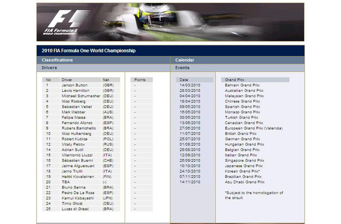
Task: Open the Japanese Grand Prix event
Action: pos(244,166)
